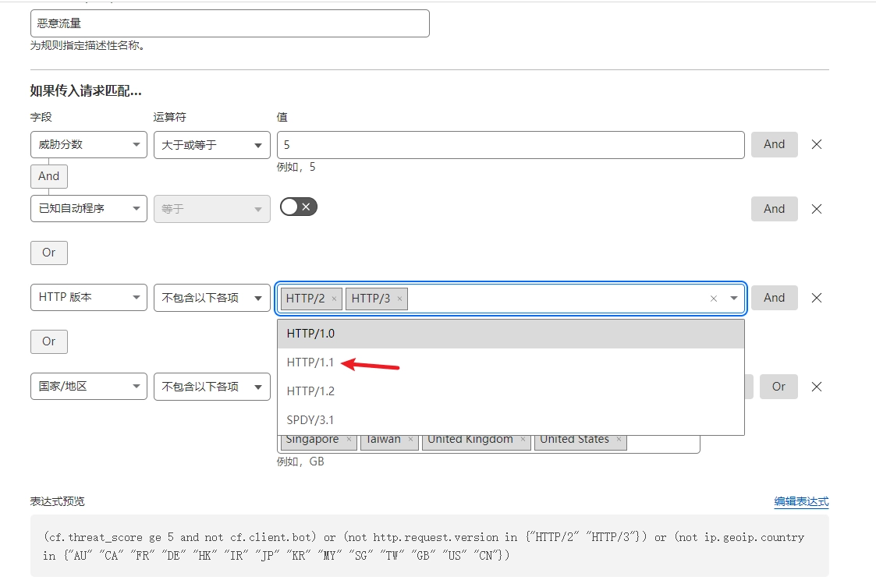Click the rule name field containing 恶意流量

tap(229, 23)
